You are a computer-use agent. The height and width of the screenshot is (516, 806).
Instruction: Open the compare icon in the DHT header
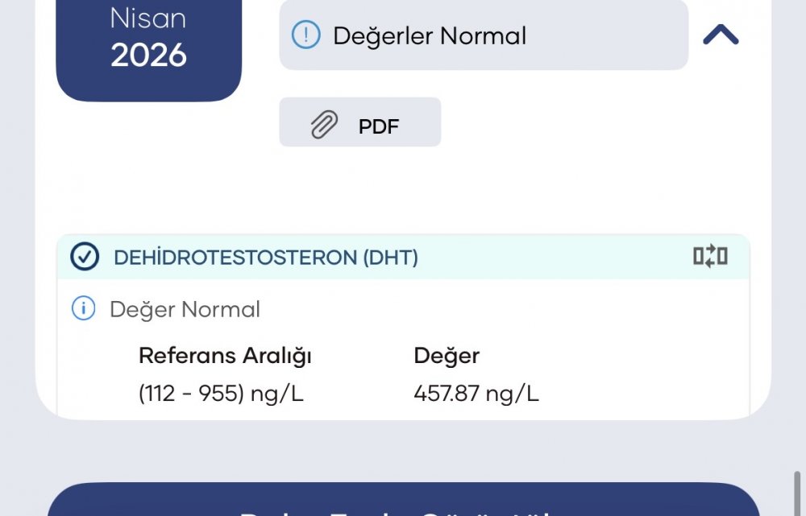click(710, 256)
